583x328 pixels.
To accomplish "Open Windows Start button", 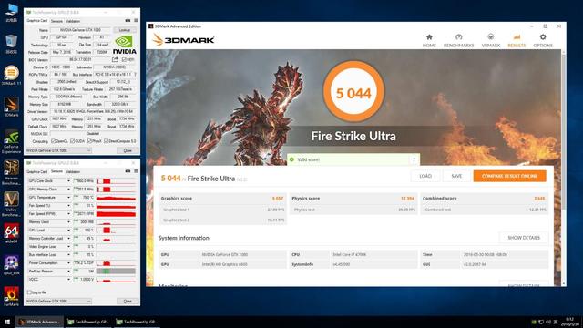I will (7, 322).
